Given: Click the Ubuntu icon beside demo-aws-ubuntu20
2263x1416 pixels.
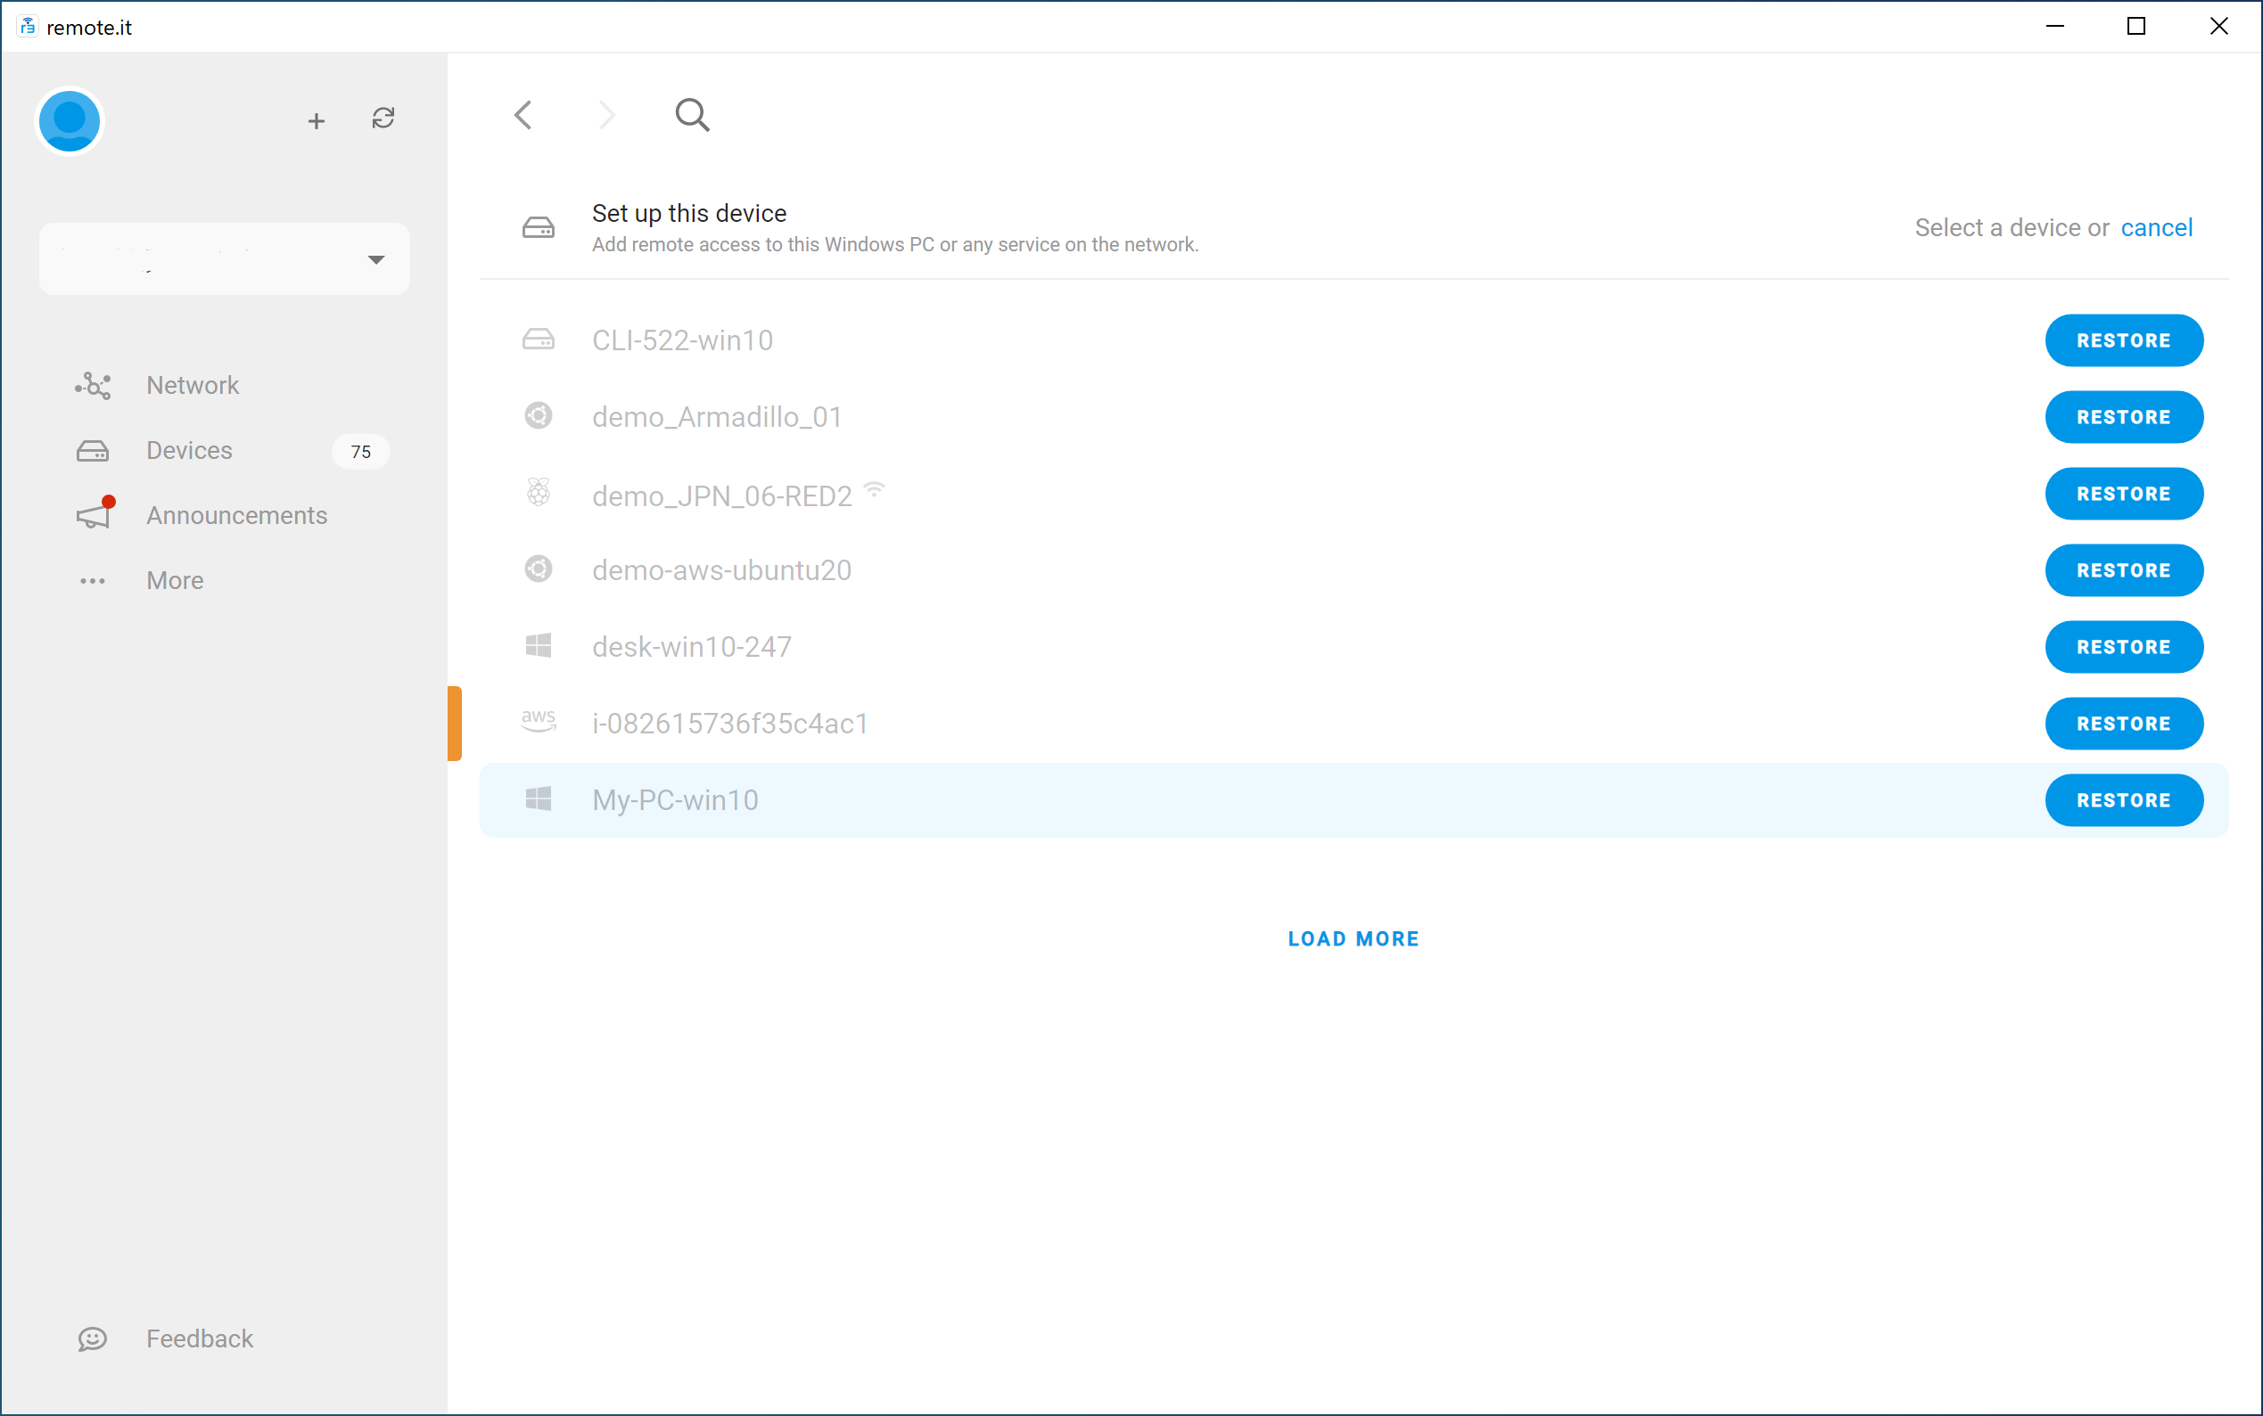Looking at the screenshot, I should pos(539,569).
